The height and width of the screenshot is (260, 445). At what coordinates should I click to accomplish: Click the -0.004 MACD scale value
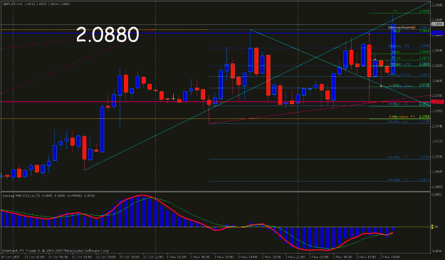(436, 251)
